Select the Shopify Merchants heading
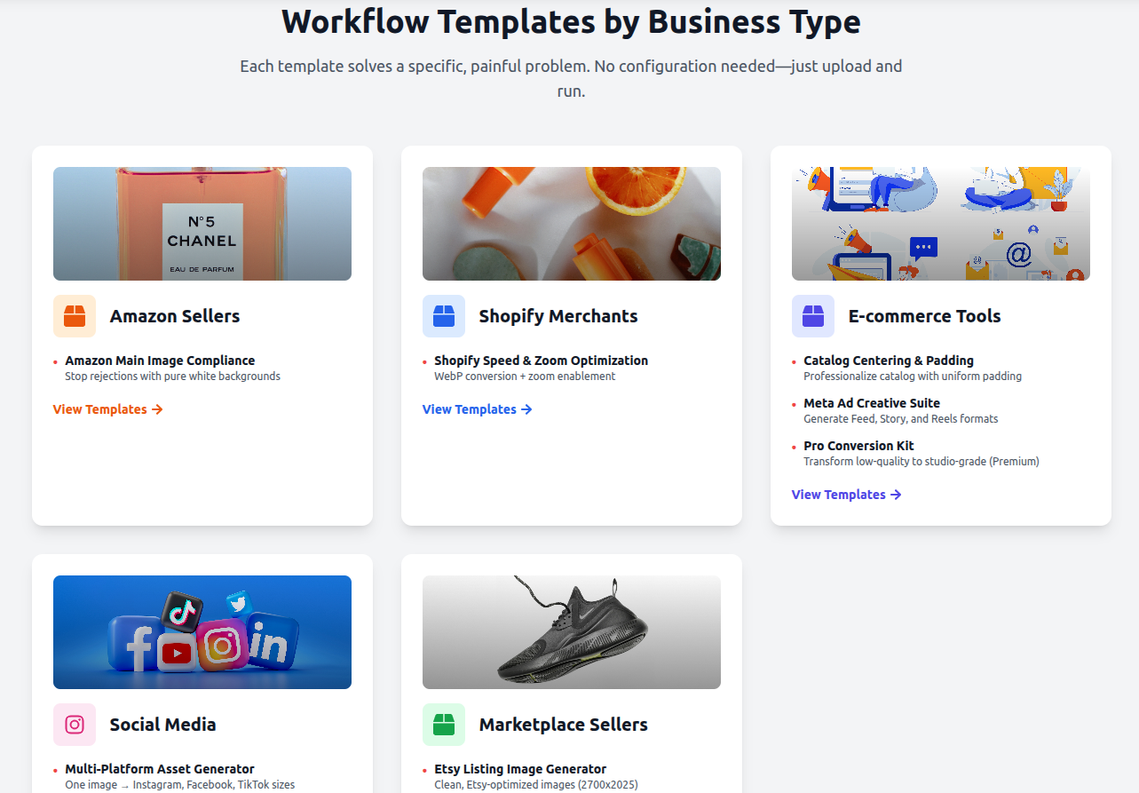Image resolution: width=1139 pixels, height=793 pixels. tap(558, 316)
